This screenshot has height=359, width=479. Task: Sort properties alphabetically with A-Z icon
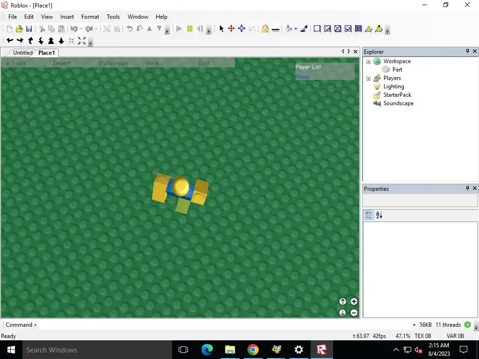tap(379, 215)
